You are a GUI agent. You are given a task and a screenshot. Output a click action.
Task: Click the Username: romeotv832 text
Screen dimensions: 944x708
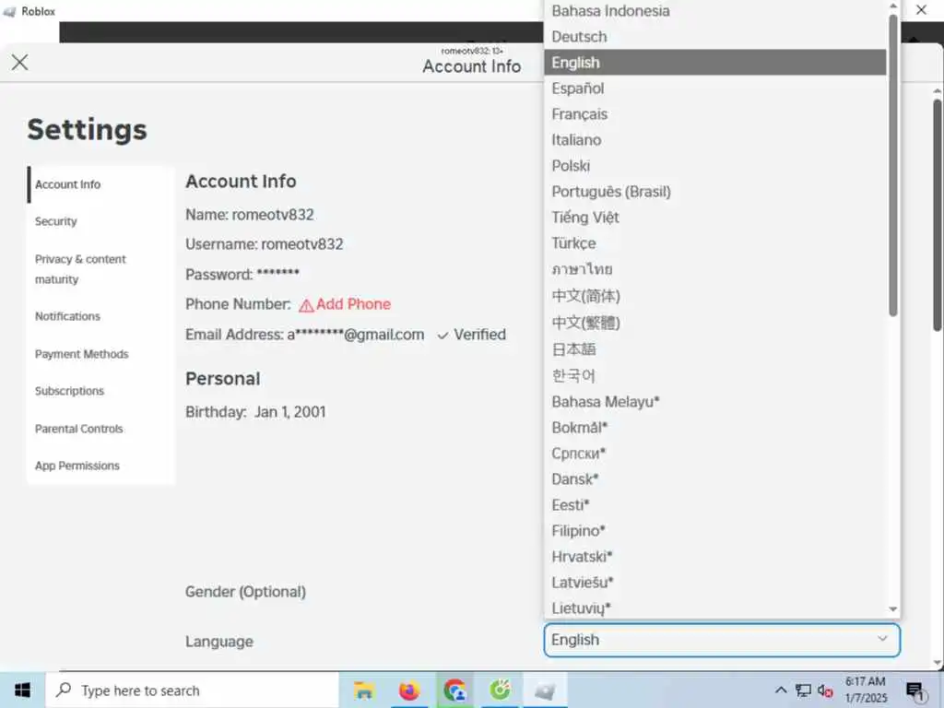(265, 244)
